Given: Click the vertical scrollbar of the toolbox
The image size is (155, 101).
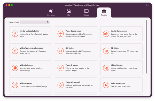Looking at the screenshot, I should click(146, 47).
